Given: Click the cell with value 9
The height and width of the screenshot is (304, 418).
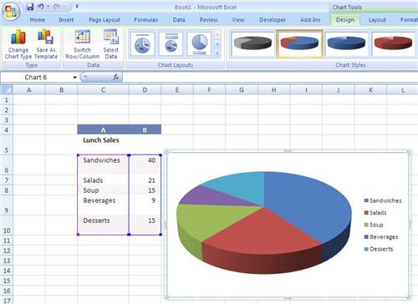Looking at the screenshot, I should pyautogui.click(x=145, y=205).
